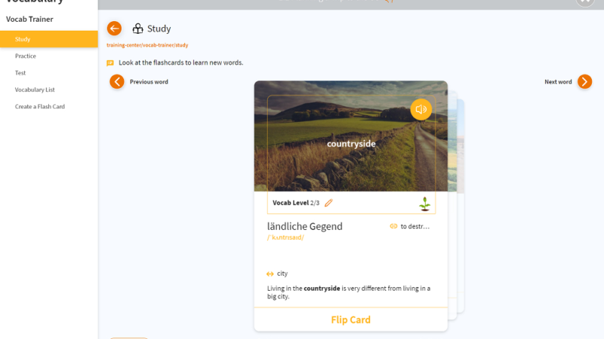The width and height of the screenshot is (604, 339).
Task: Flip the countryside flashcard
Action: (350, 319)
